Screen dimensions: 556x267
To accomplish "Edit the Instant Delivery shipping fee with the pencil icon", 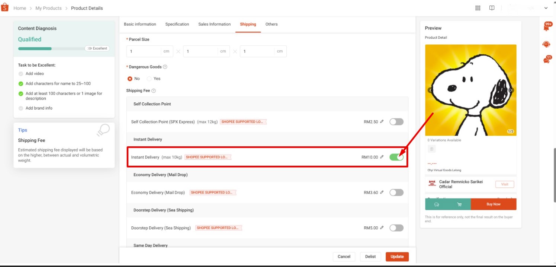I will pyautogui.click(x=382, y=157).
